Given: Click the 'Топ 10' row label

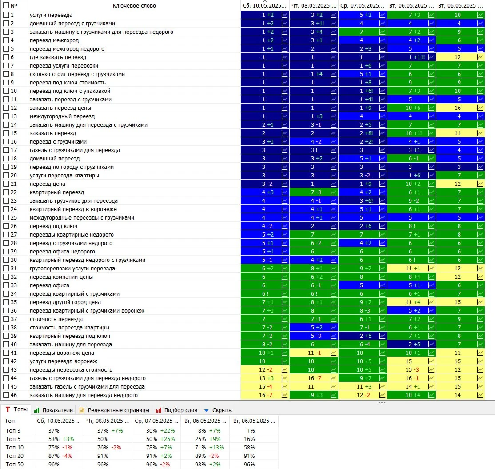Looking at the screenshot, I should pos(15,448).
